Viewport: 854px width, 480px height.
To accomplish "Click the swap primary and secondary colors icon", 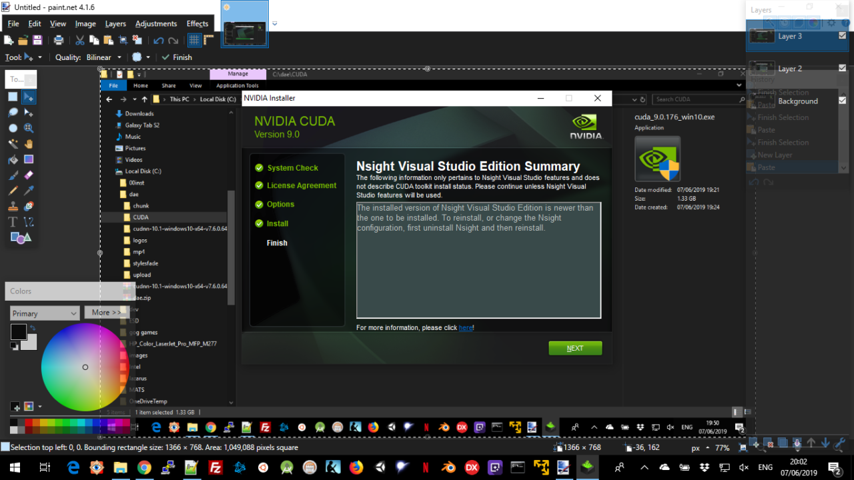I will (x=33, y=328).
